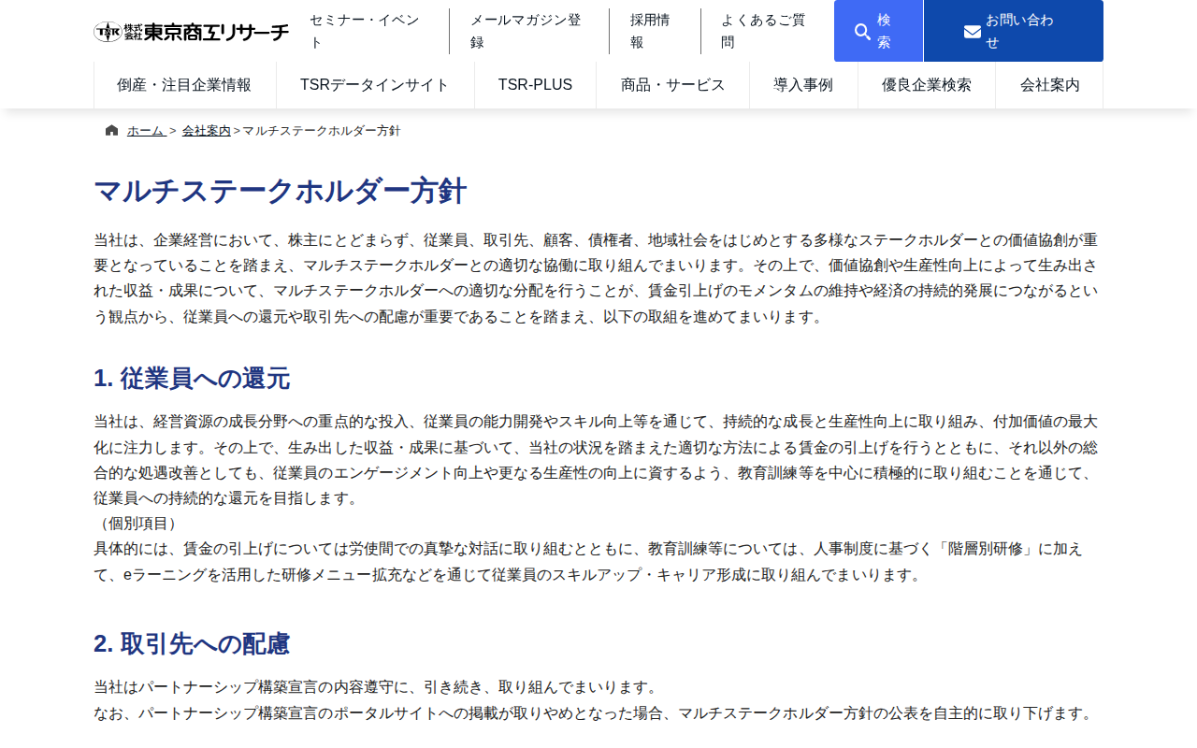Open the 導入事例 section
The image size is (1197, 748).
(803, 84)
